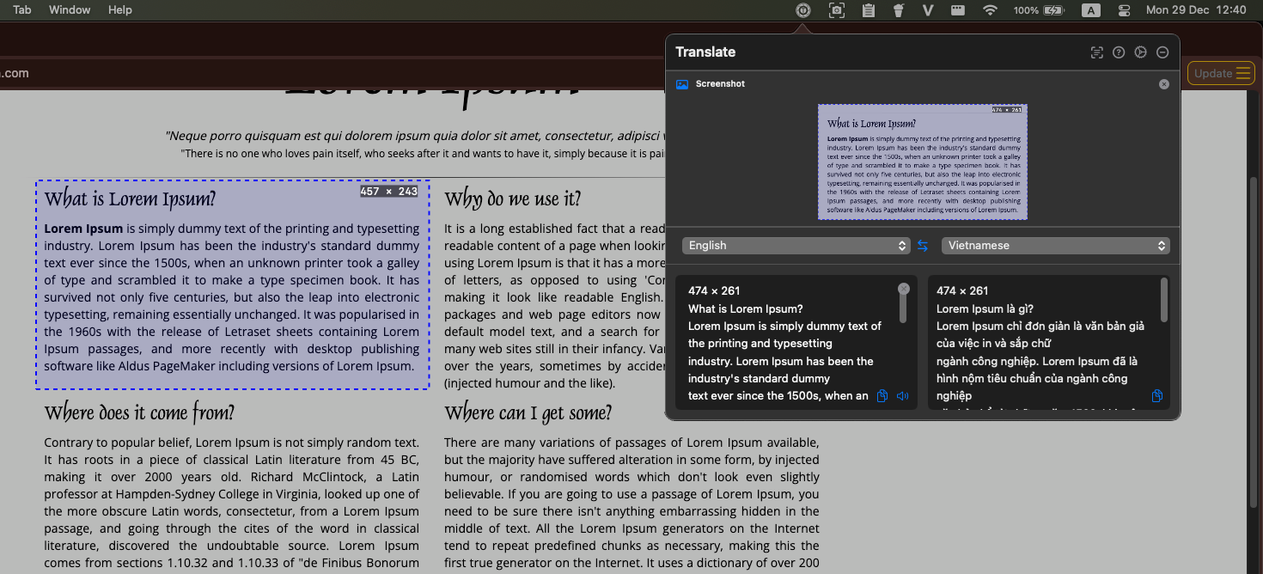Screen dimensions: 1263x574
Task: Select the Wi-Fi icon in the menu bar
Action: pos(990,9)
